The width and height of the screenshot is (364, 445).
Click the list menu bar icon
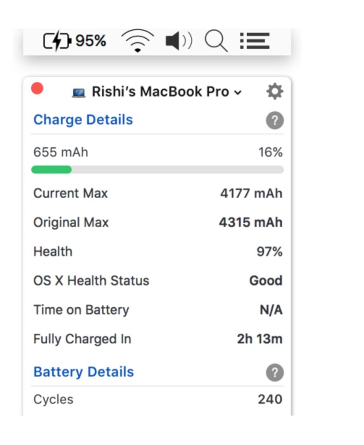coord(254,40)
